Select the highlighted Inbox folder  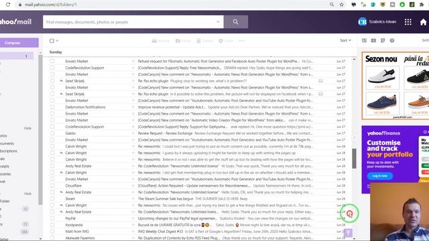pyautogui.click(x=17, y=56)
